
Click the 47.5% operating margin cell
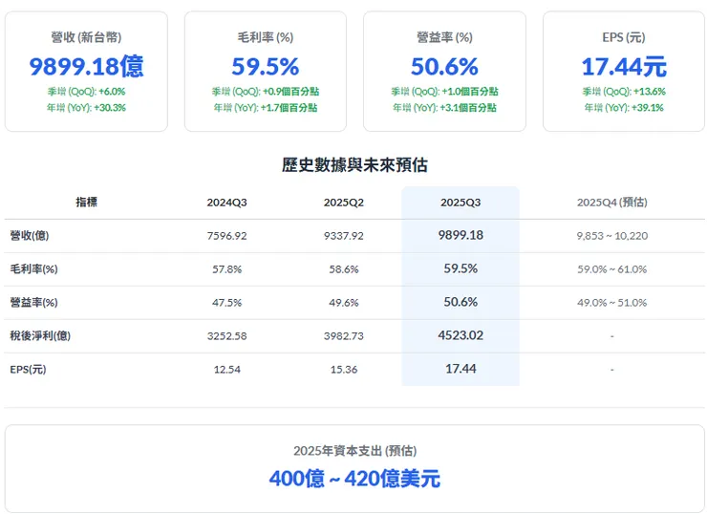point(226,303)
